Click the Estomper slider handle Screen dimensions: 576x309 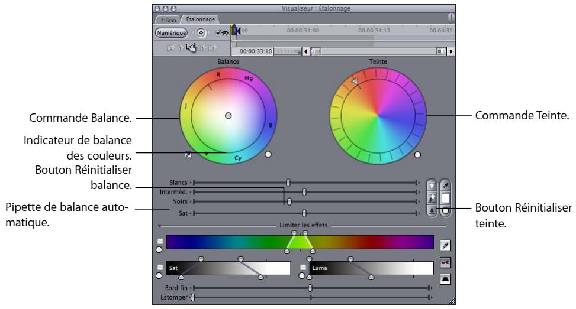click(x=192, y=298)
